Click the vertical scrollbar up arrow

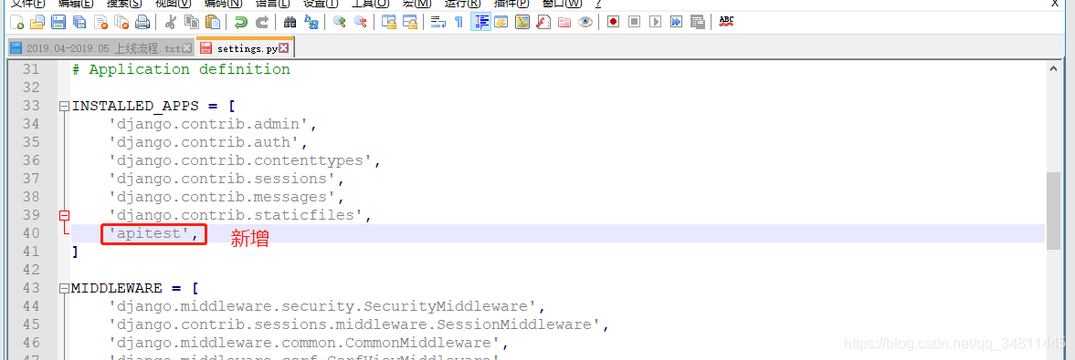[1053, 67]
